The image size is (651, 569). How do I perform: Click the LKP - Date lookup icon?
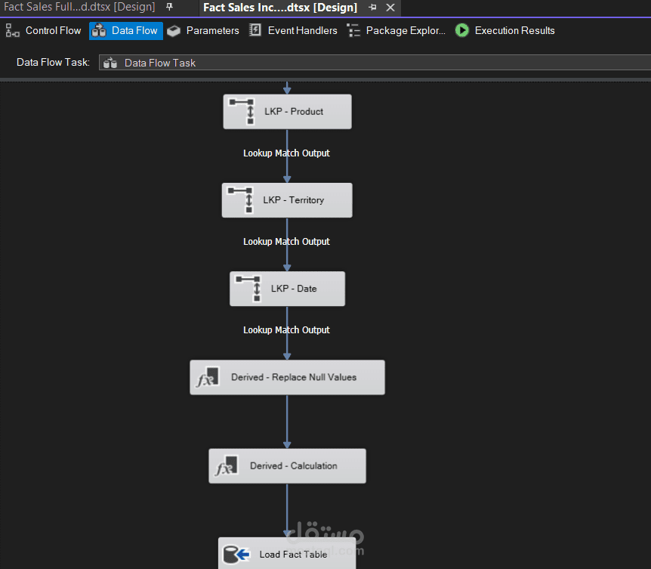[248, 288]
